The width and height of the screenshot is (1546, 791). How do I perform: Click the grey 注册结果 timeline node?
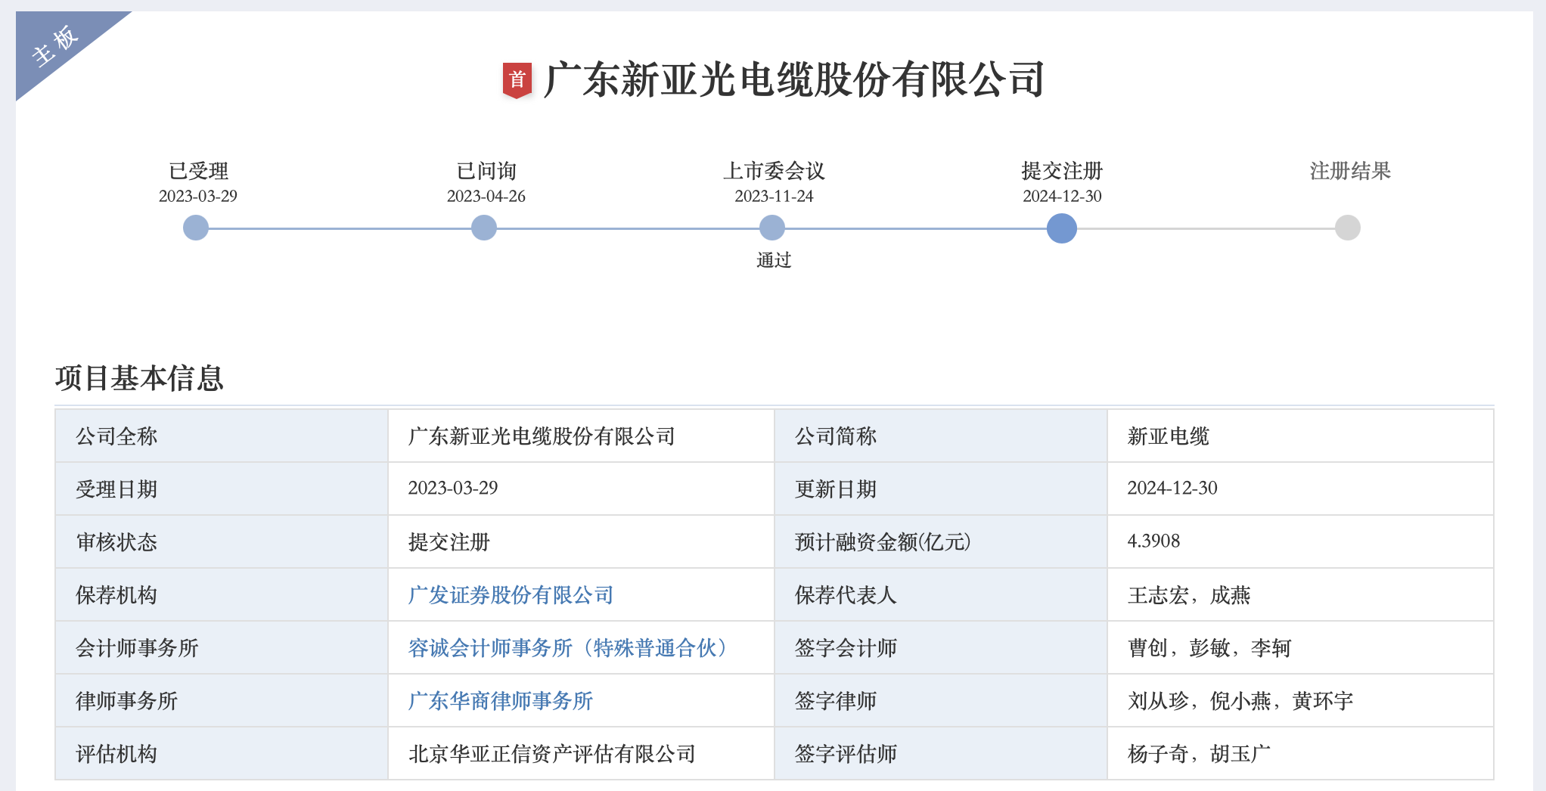pyautogui.click(x=1347, y=227)
